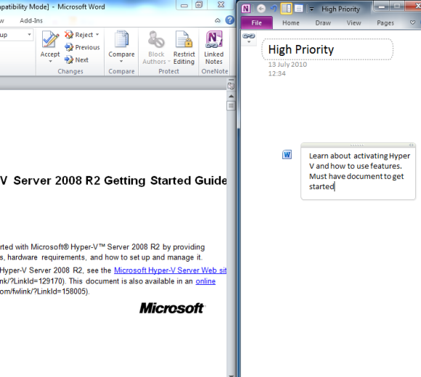
Task: Open the OneNote File tab
Action: pyautogui.click(x=257, y=22)
